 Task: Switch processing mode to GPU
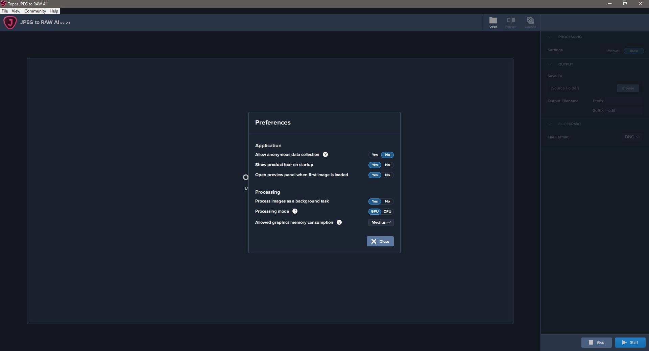[375, 212]
